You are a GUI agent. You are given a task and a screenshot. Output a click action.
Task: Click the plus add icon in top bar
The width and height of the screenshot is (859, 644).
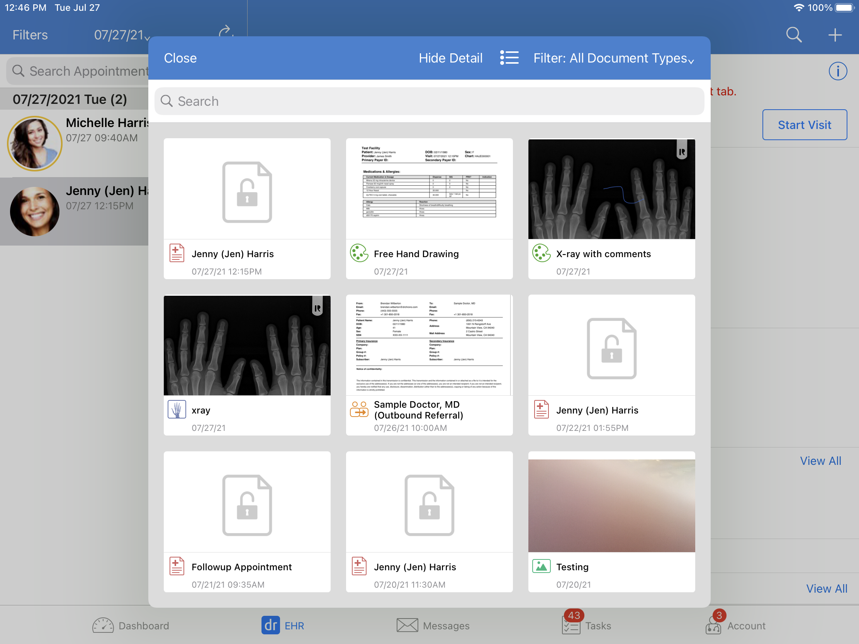(x=835, y=35)
